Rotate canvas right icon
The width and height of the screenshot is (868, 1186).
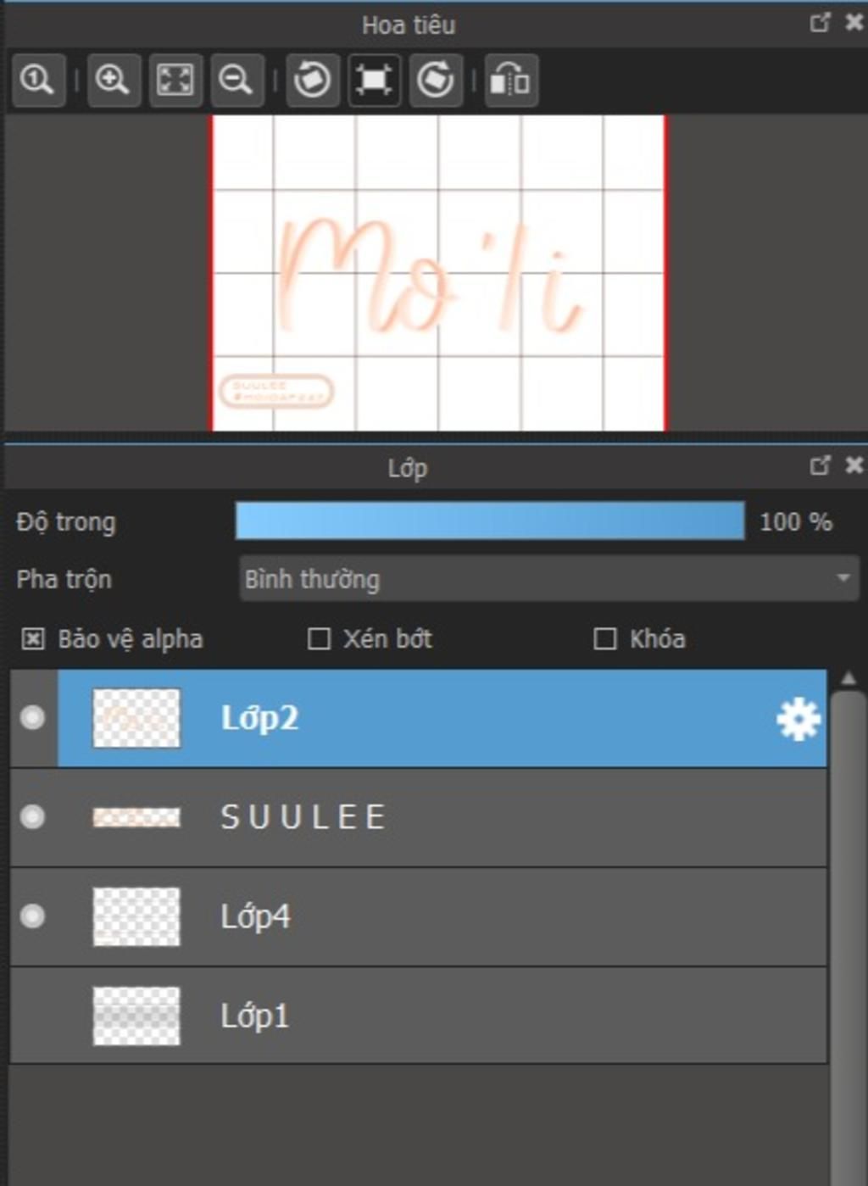[436, 81]
